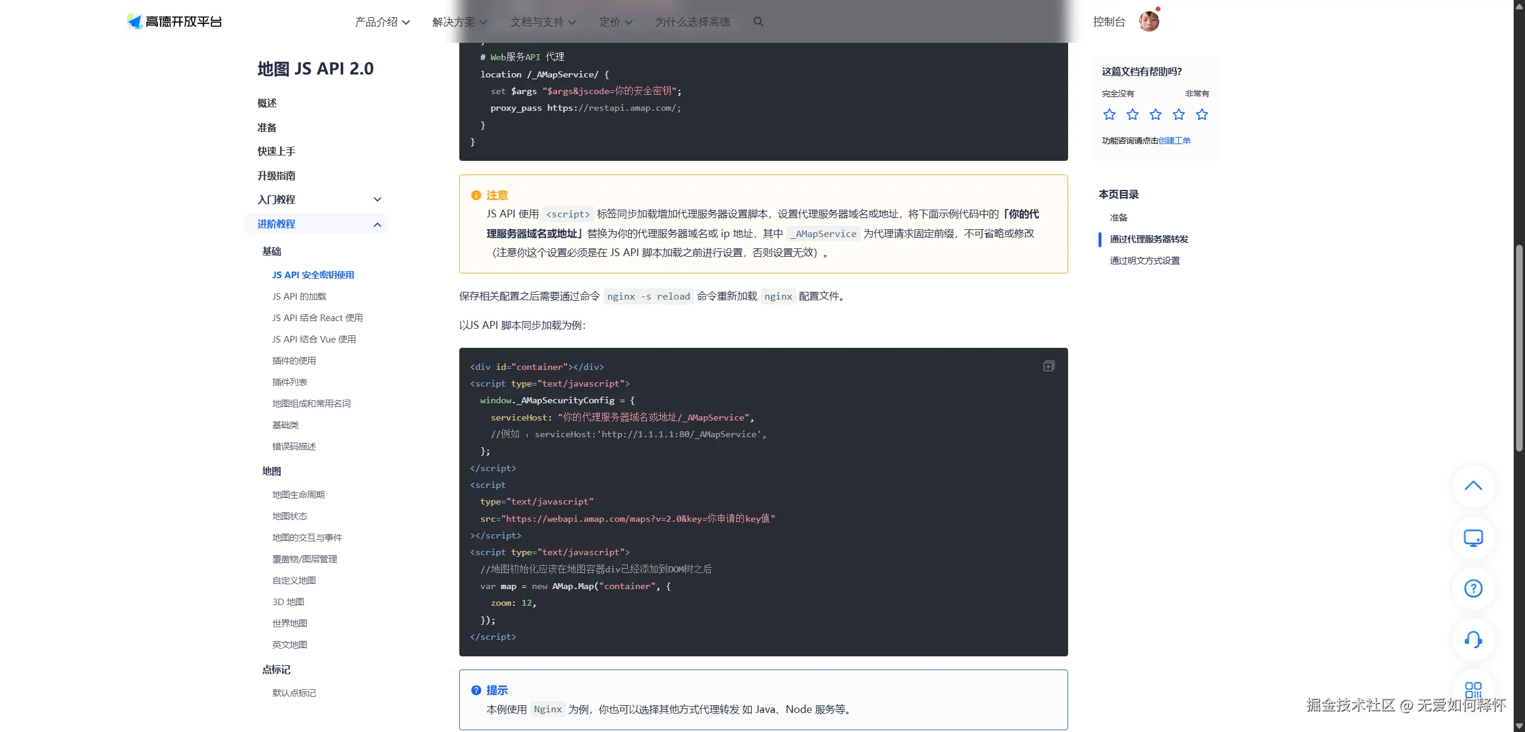Open the help question mark floating icon
Screen dimensions: 1525x732
1473,588
